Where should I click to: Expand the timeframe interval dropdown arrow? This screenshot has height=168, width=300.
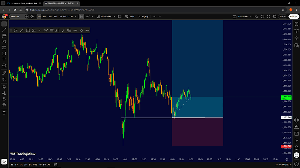click(75, 16)
